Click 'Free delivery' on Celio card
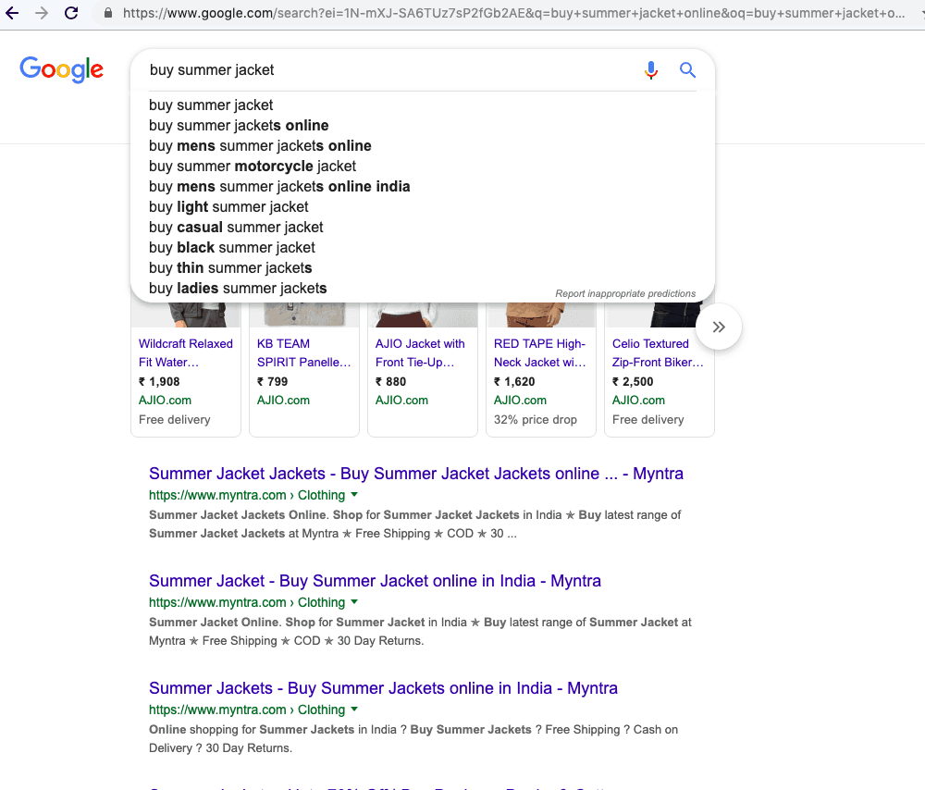This screenshot has width=925, height=790. click(648, 419)
